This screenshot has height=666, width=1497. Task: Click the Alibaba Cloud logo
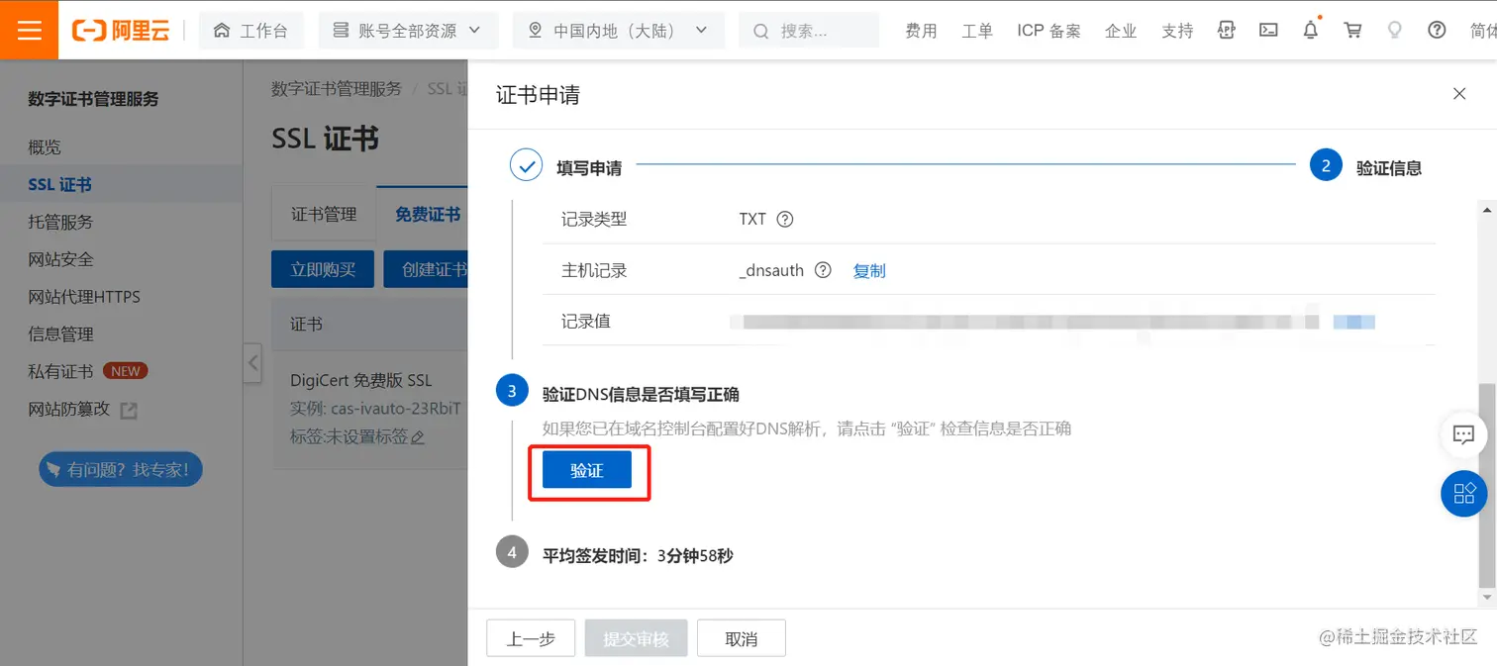tap(121, 31)
